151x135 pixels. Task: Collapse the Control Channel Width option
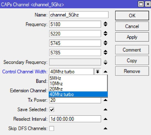pos(105,72)
